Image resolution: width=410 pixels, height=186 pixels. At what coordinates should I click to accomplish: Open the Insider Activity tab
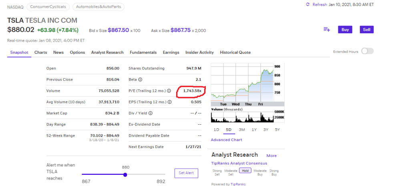pos(199,53)
